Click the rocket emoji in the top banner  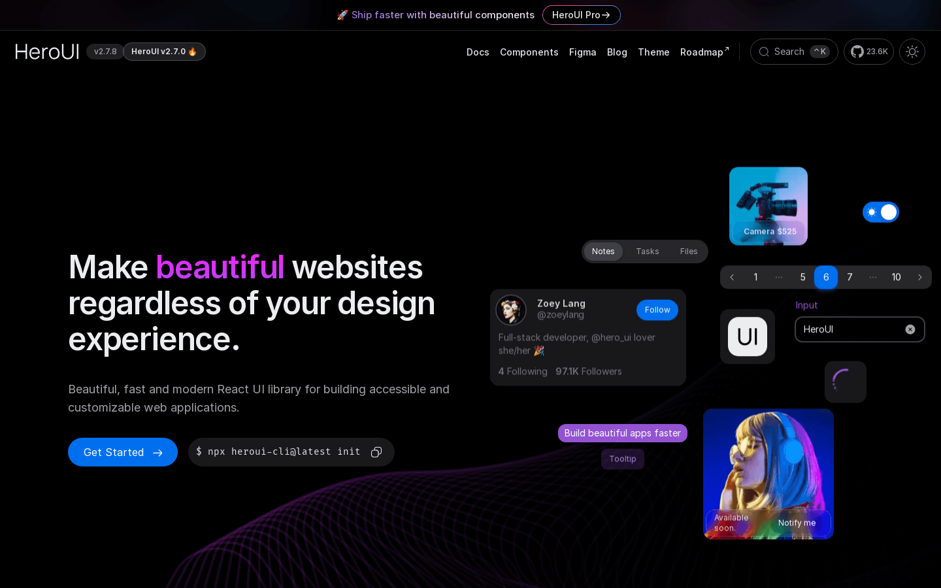point(342,14)
